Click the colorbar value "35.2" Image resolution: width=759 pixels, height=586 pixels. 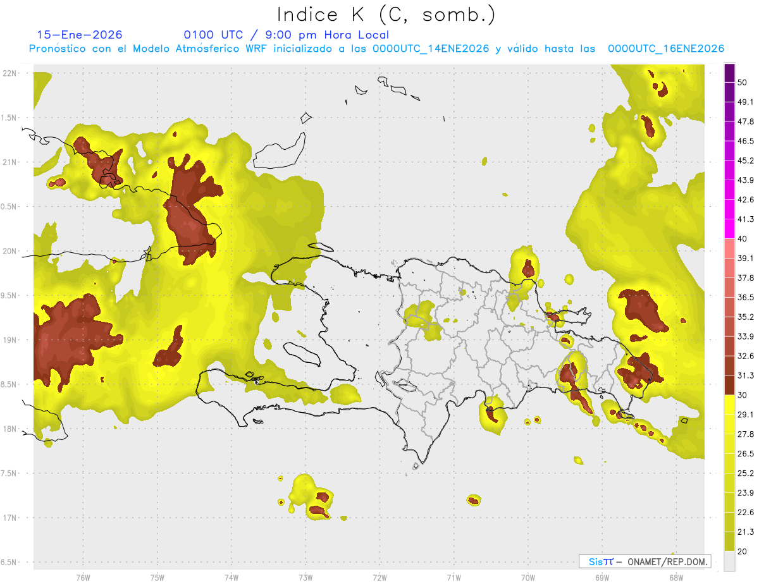(746, 317)
